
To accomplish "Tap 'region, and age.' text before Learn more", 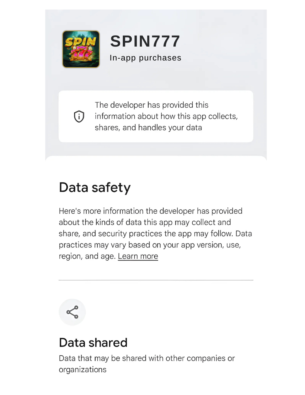I will [x=87, y=256].
